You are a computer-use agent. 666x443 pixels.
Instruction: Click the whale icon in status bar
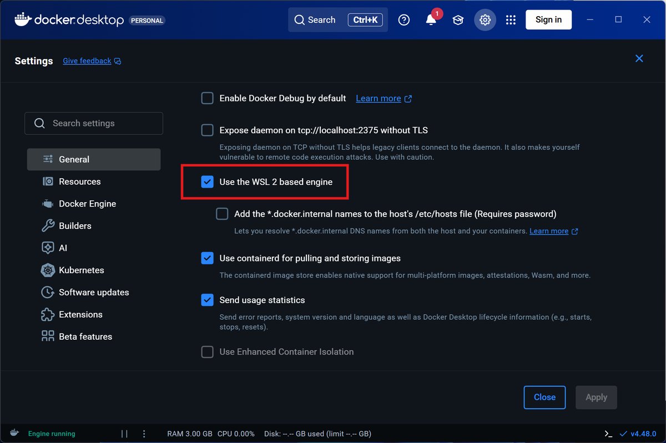[14, 434]
